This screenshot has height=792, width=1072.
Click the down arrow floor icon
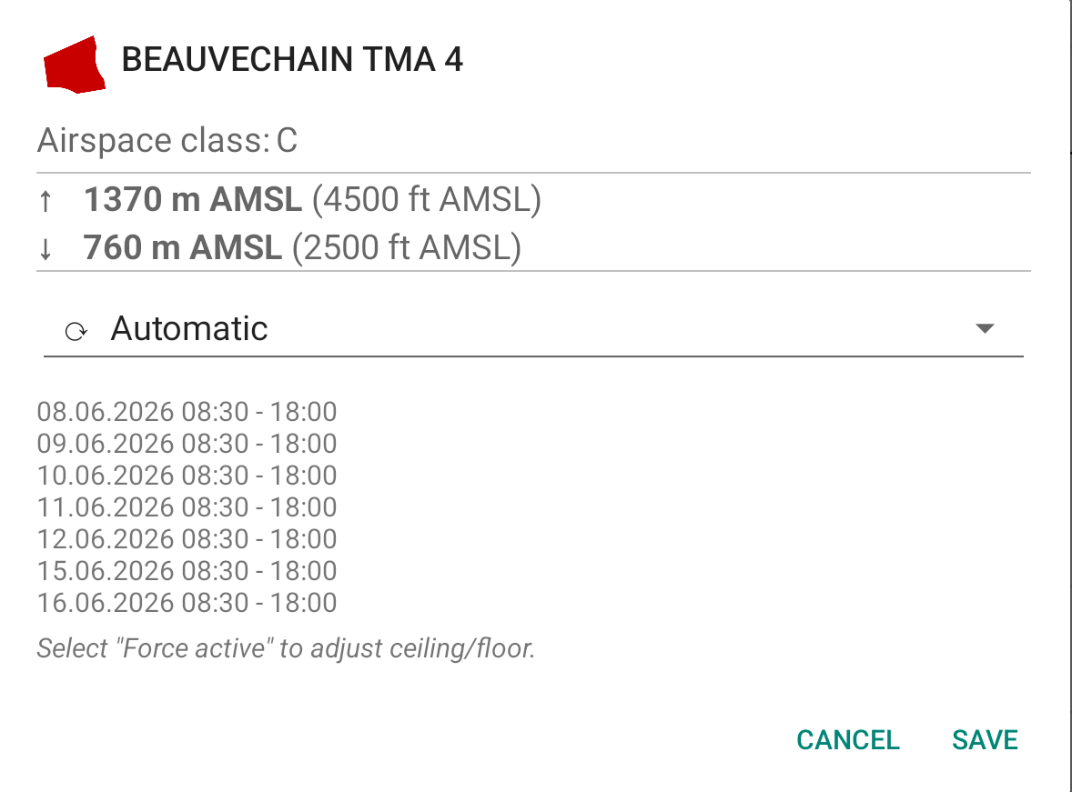[x=46, y=248]
